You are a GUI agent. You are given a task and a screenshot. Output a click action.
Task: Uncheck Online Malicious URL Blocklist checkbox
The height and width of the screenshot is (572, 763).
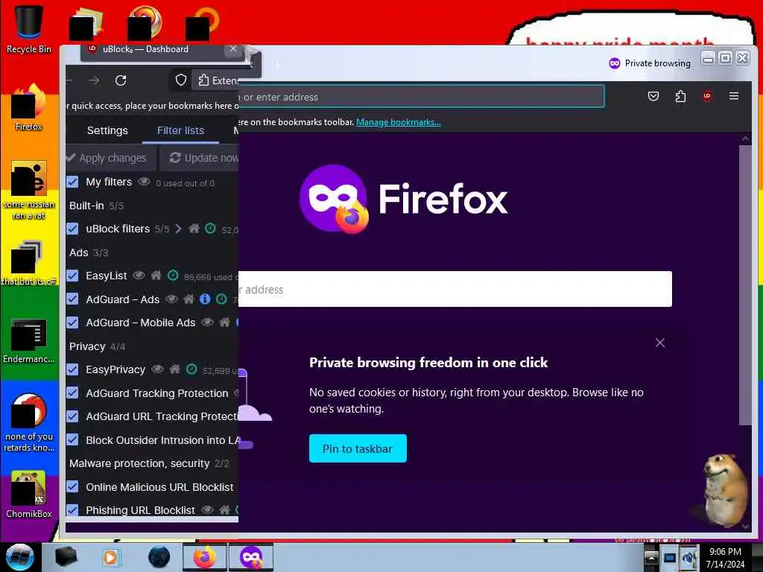(x=72, y=487)
